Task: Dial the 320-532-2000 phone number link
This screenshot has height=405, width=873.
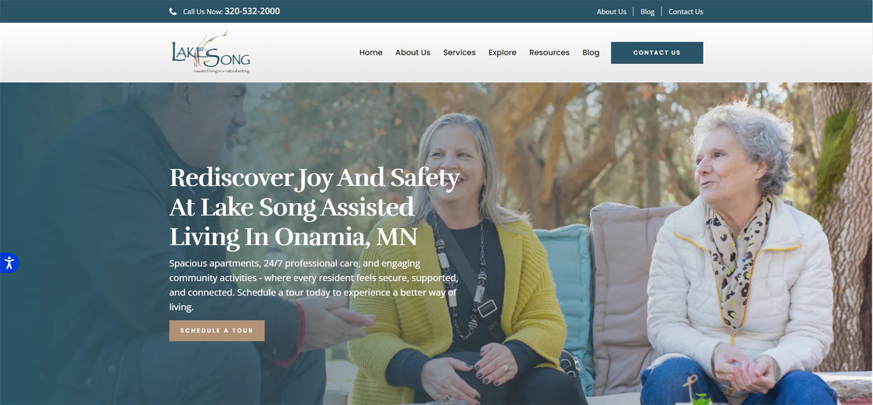Action: [252, 11]
